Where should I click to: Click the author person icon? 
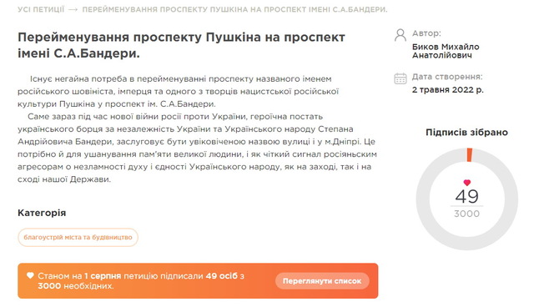tap(400, 35)
